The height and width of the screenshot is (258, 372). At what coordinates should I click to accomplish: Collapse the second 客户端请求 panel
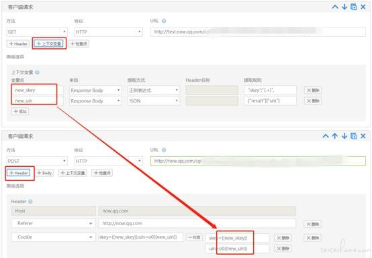pyautogui.click(x=326, y=136)
